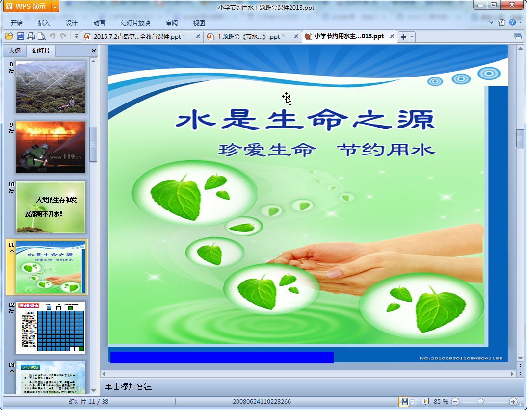
Task: Save the presentation with the floppy icon
Action: tap(20, 36)
